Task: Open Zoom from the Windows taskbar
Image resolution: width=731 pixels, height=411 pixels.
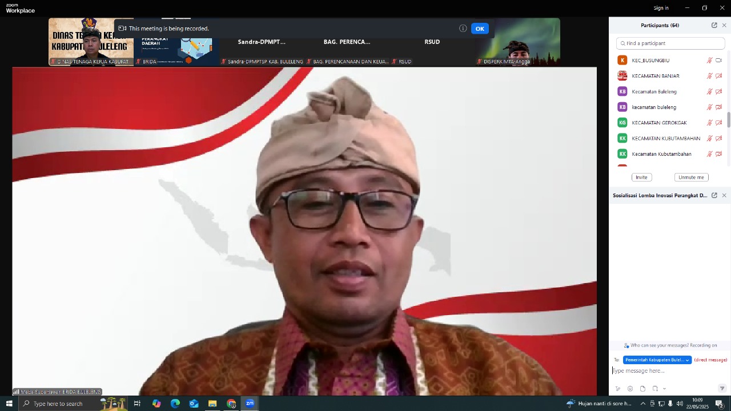Action: pos(250,404)
